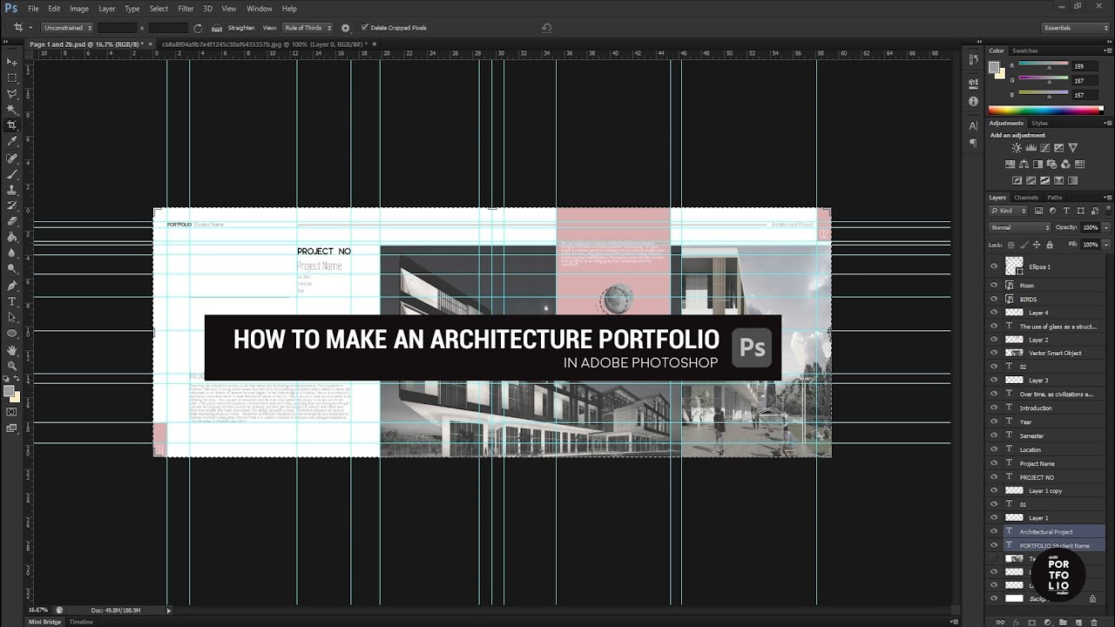Screen dimensions: 1115x627
Task: Switch to the Channels tab
Action: click(1026, 198)
